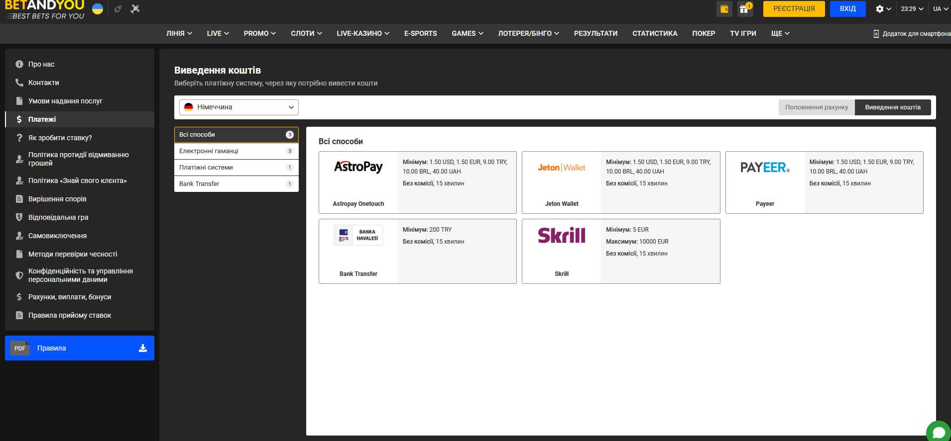Open Політика «Знай свого клієнта» page
Screen dimensions: 951x441
click(78, 180)
